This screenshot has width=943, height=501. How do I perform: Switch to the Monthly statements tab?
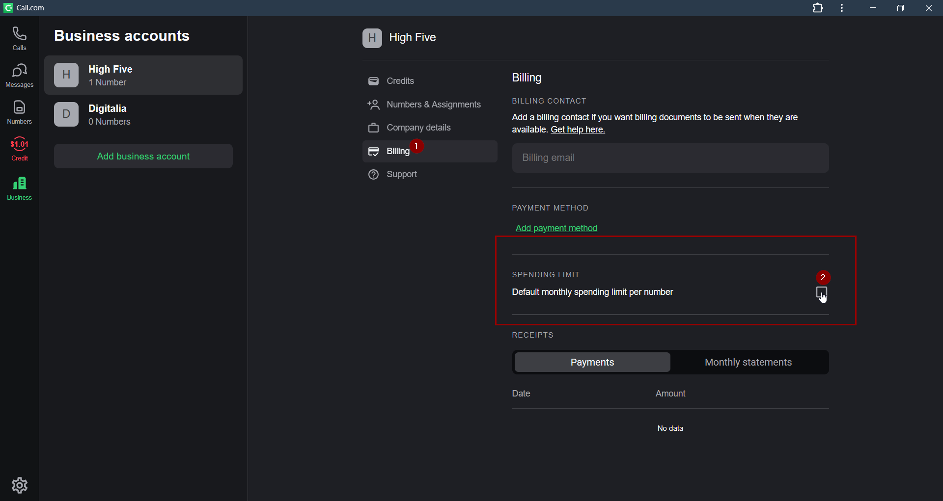748,362
